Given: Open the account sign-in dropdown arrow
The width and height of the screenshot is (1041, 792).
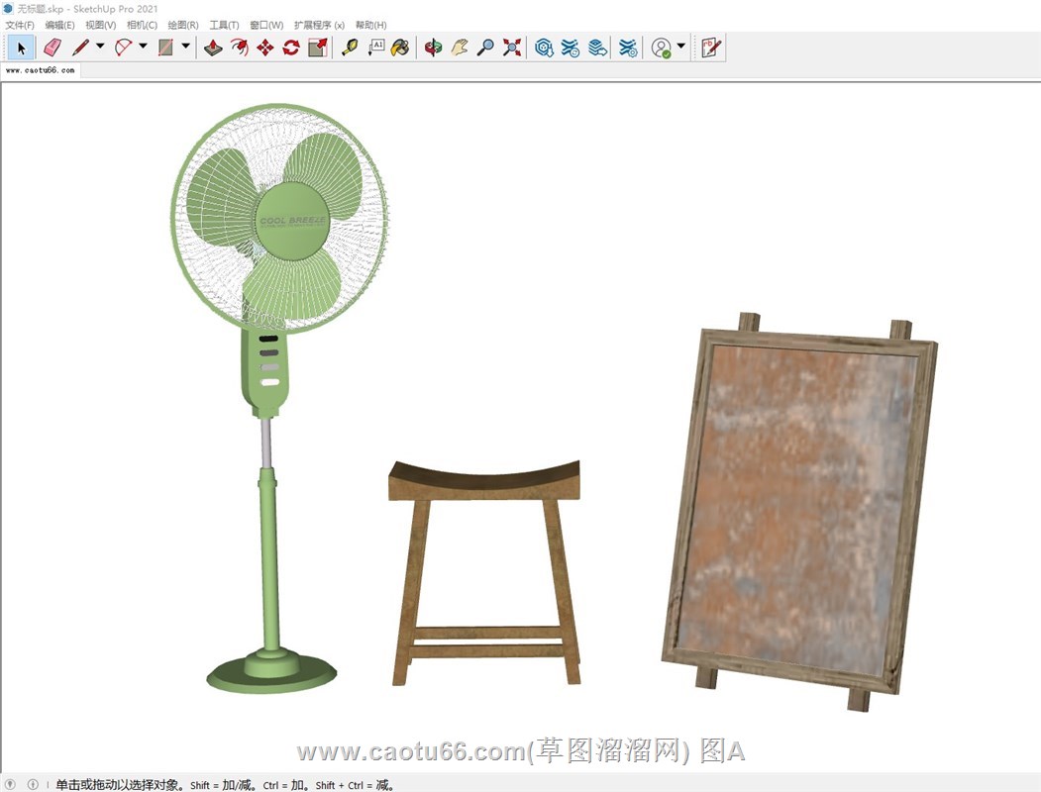Looking at the screenshot, I should click(x=681, y=47).
